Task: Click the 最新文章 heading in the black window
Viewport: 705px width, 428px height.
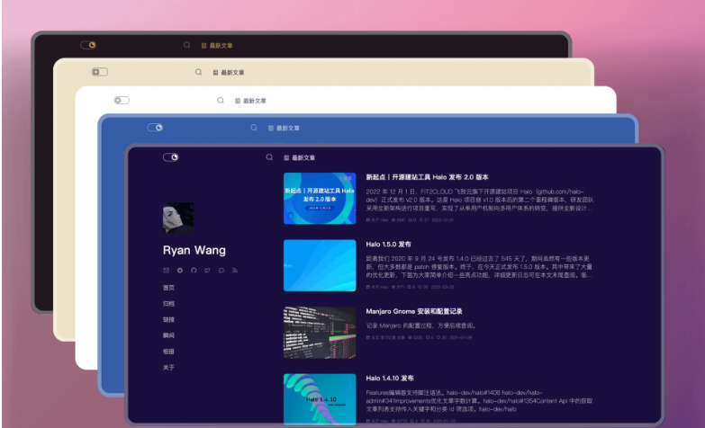Action: pos(217,45)
